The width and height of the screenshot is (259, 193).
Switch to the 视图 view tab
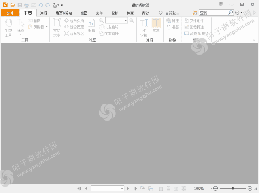[84, 13]
